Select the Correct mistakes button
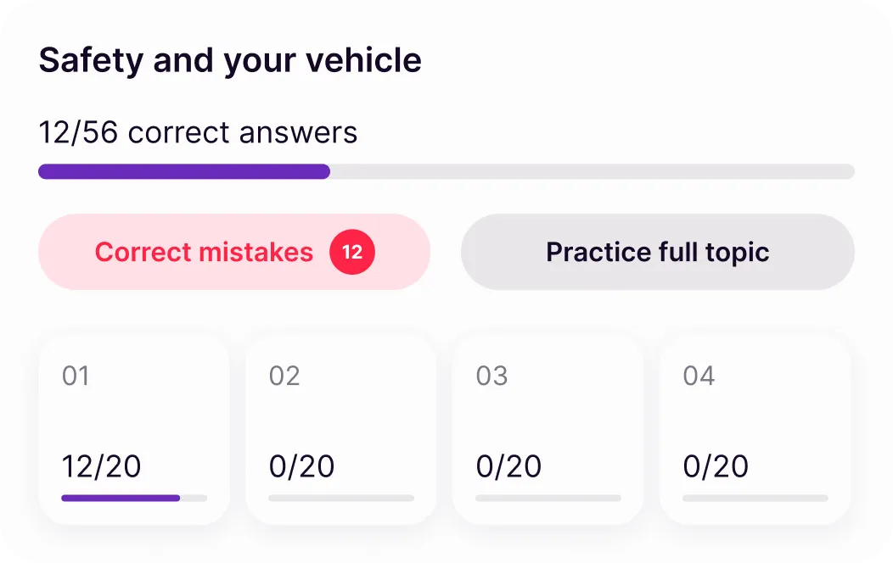Screen dimensions: 893x563 click(x=204, y=252)
